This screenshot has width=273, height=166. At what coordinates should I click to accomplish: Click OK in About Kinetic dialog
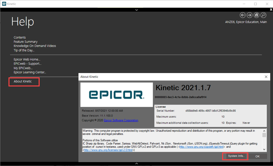point(257,156)
